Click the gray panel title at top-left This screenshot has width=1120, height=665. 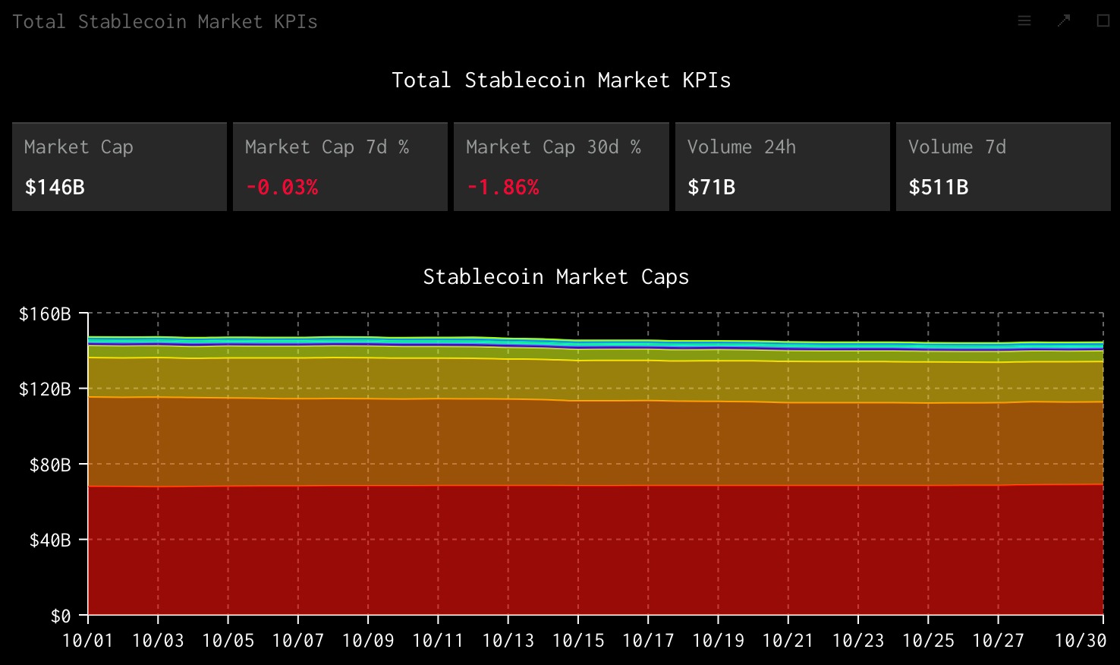coord(165,21)
